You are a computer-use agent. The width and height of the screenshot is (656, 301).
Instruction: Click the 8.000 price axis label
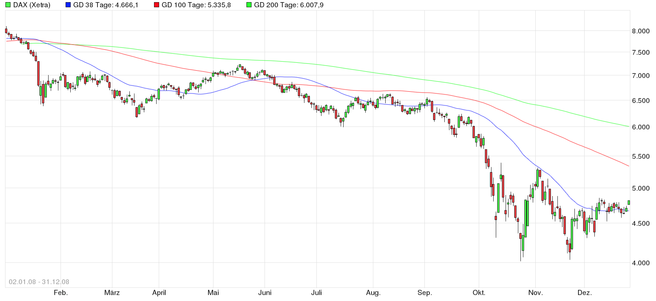point(641,31)
